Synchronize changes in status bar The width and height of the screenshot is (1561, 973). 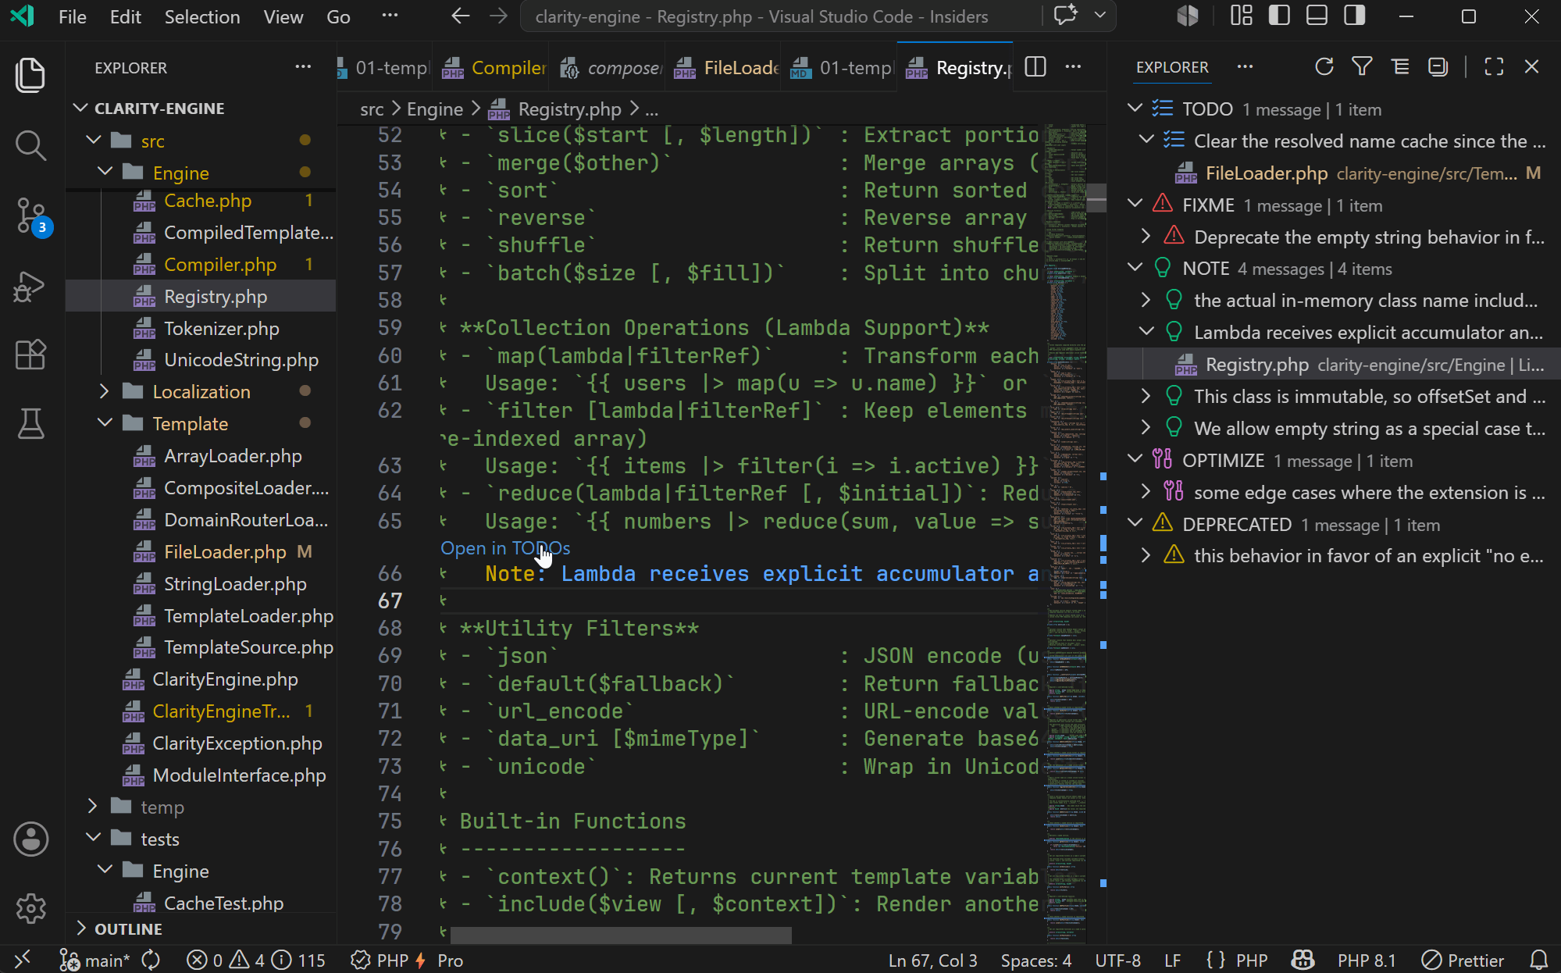point(151,960)
